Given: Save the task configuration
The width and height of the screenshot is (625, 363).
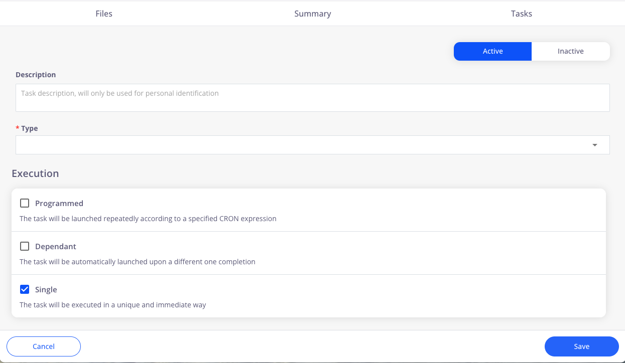Looking at the screenshot, I should [581, 346].
